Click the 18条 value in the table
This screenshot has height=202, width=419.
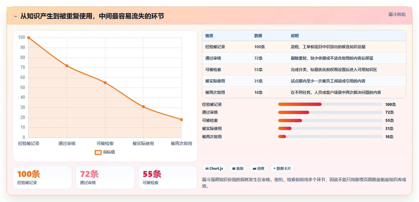point(259,93)
